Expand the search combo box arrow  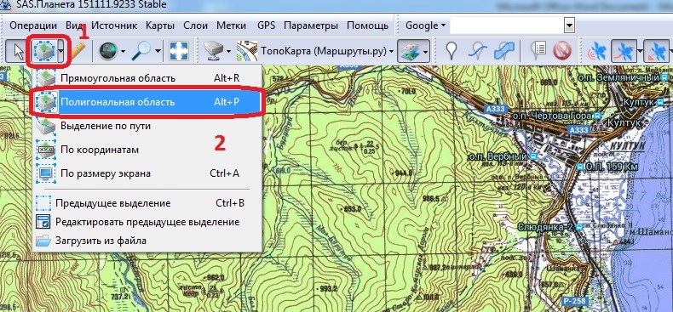pyautogui.click(x=569, y=26)
